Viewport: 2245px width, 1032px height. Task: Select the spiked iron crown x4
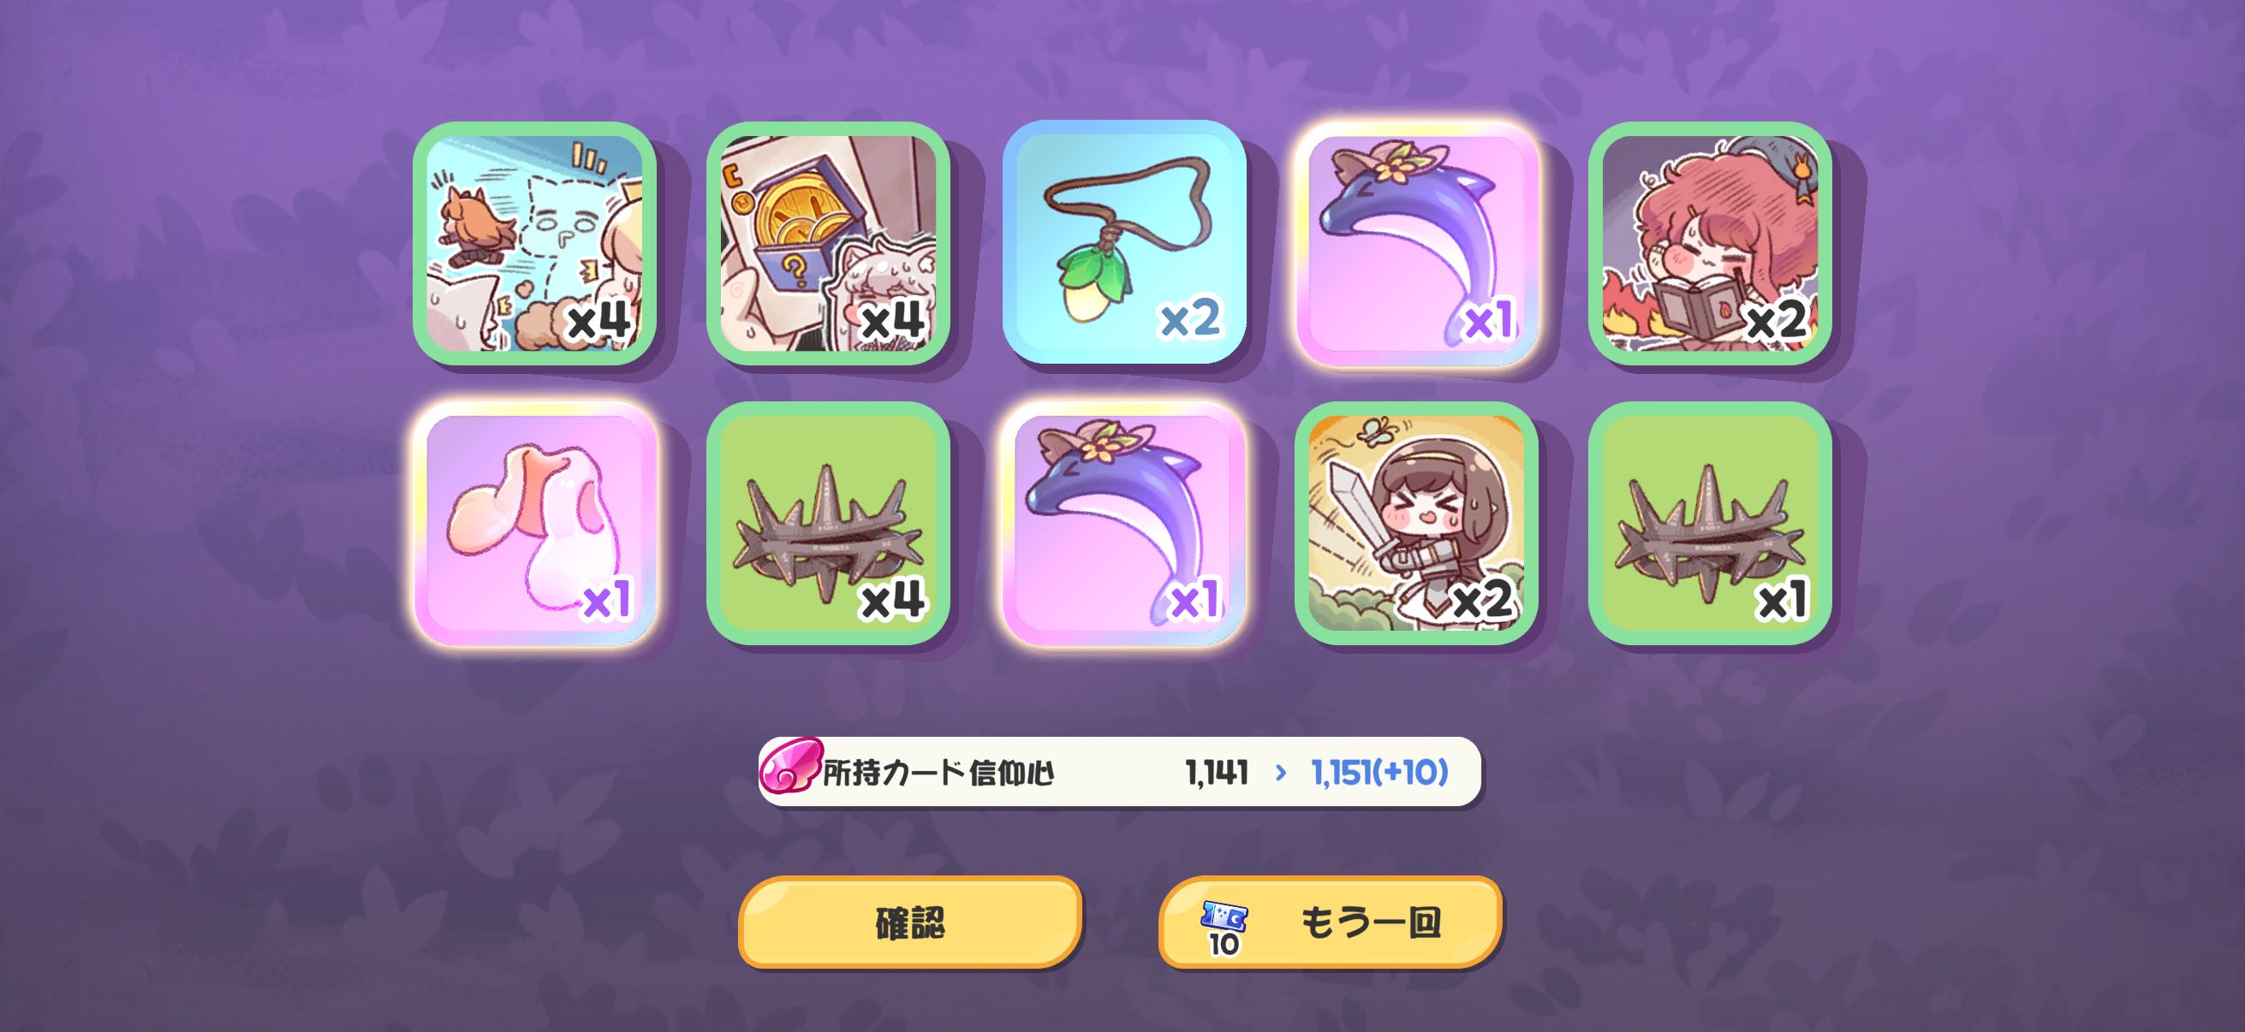(828, 524)
